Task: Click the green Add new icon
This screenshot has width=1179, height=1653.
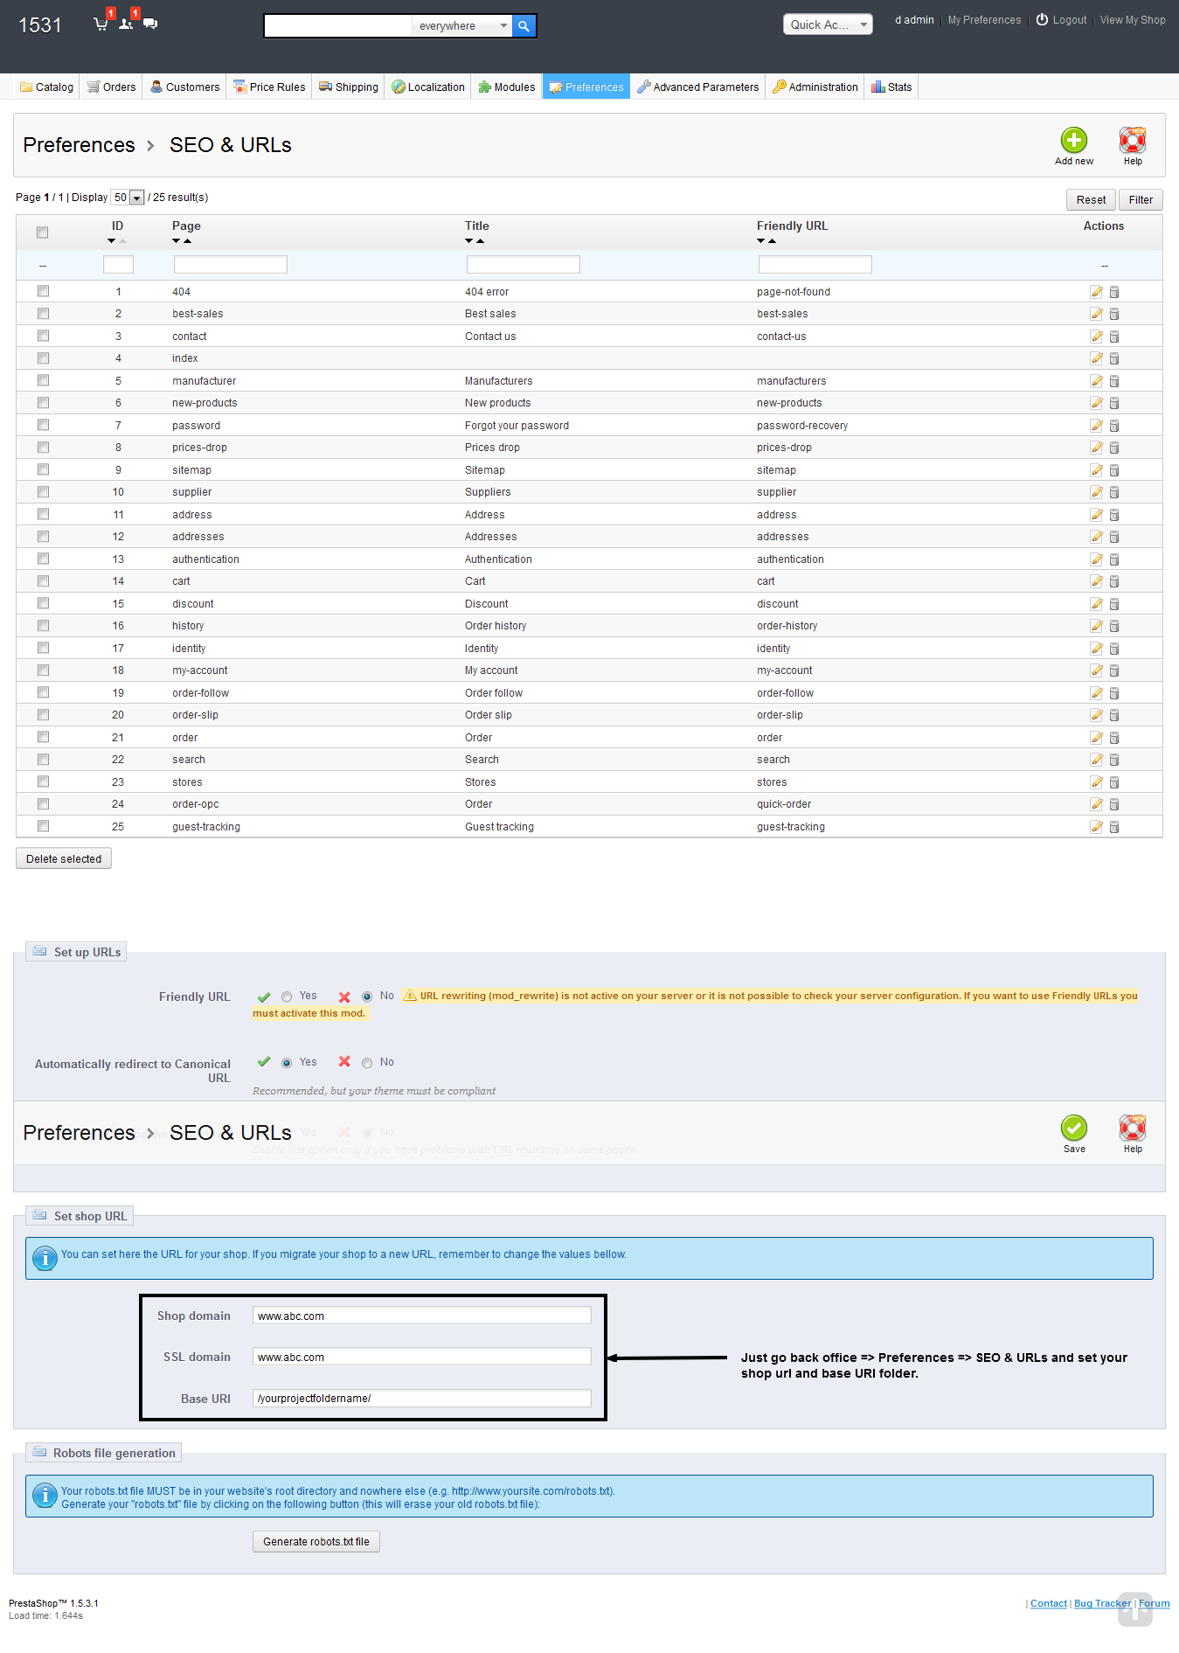Action: [1074, 140]
